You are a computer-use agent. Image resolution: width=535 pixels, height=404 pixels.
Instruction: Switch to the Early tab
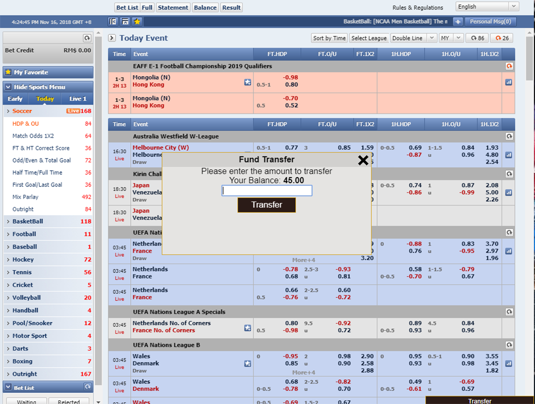point(15,99)
